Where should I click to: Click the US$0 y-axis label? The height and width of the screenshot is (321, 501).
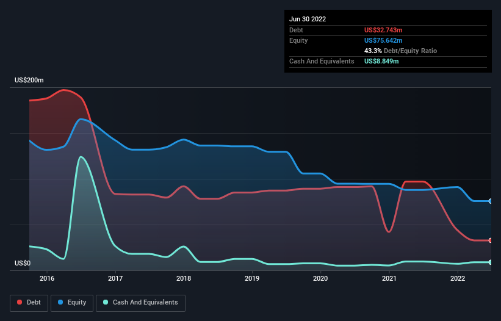23,263
